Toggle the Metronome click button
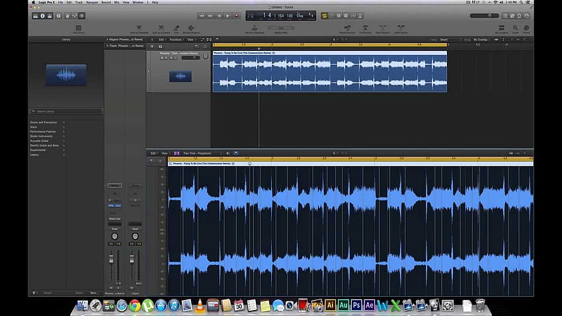The height and width of the screenshot is (316, 562). 360,16
